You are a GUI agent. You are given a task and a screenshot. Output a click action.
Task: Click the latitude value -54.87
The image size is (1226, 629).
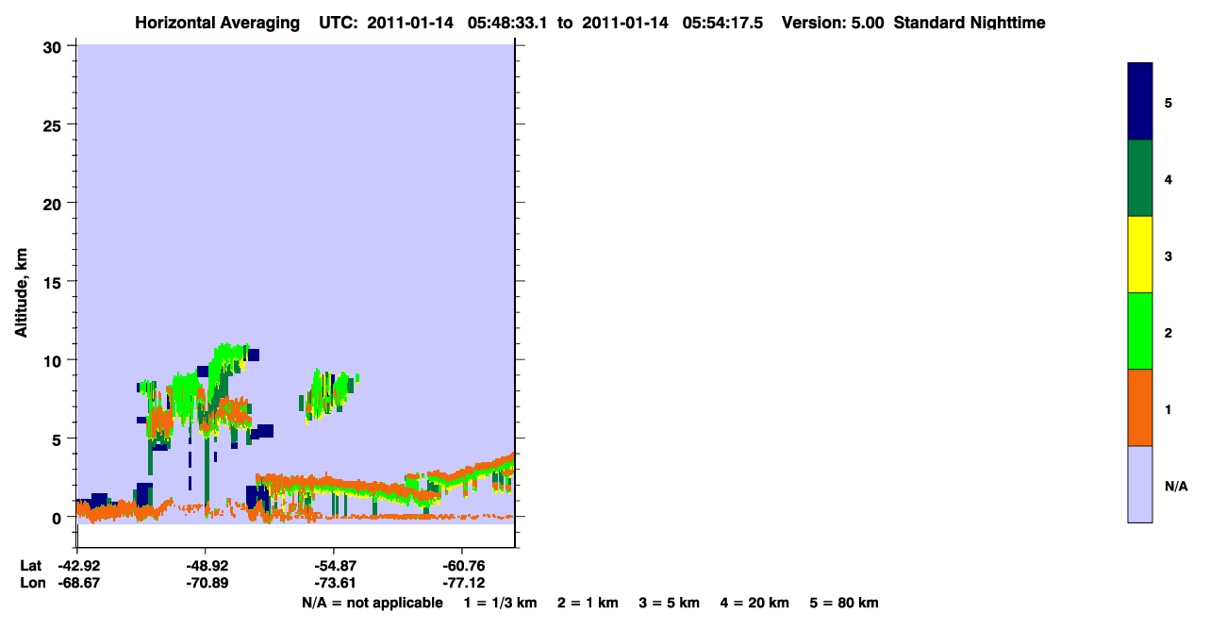pyautogui.click(x=334, y=566)
